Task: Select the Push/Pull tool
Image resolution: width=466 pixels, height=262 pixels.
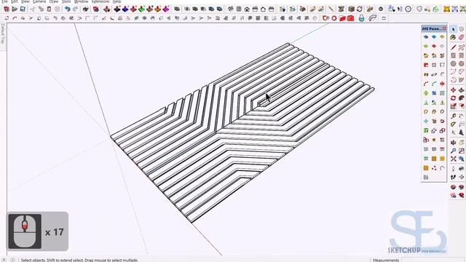Action: (x=461, y=90)
